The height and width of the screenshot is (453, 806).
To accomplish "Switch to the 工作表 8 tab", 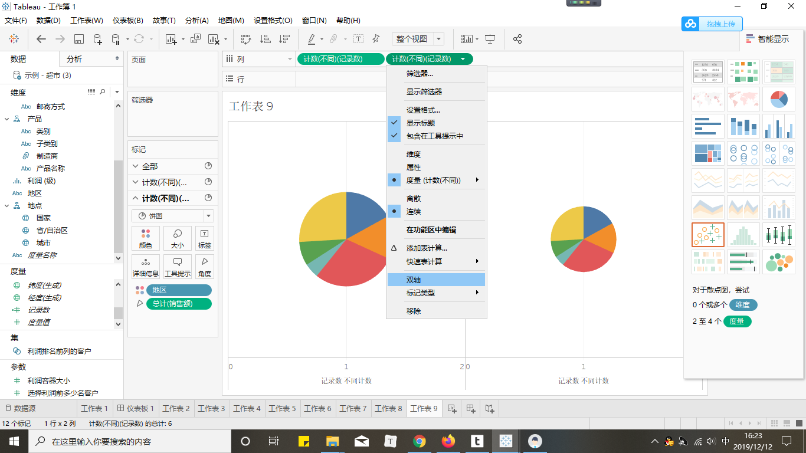I will click(388, 408).
